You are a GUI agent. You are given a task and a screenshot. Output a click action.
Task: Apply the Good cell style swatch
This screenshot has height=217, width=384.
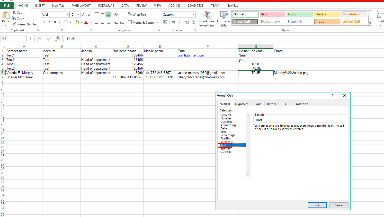[x=300, y=14]
